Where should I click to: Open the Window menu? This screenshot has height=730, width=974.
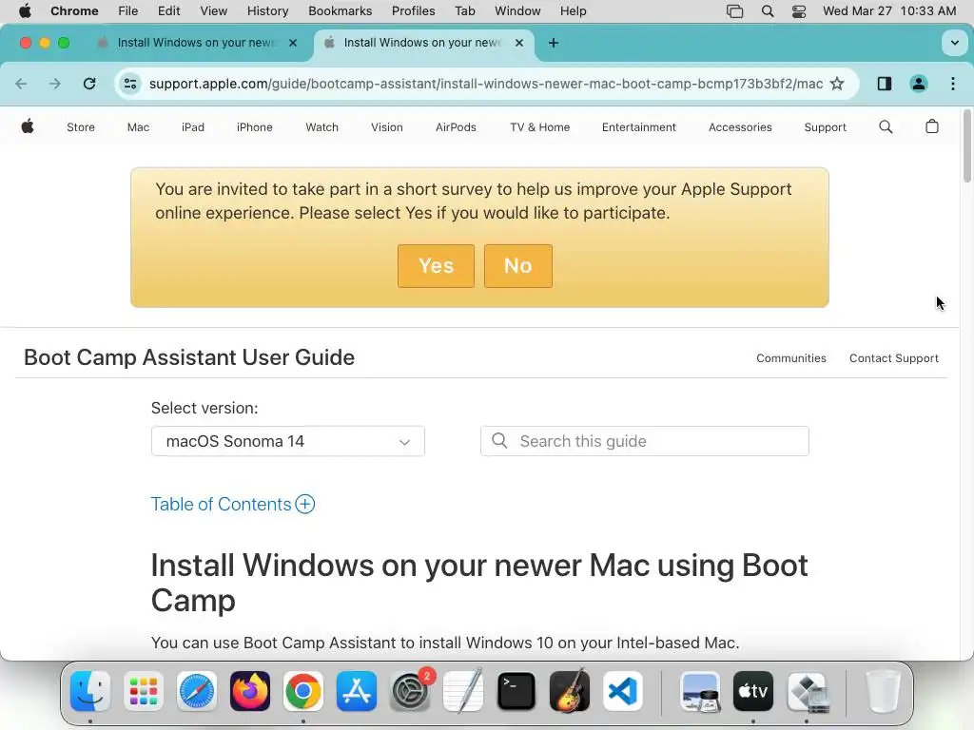point(517,11)
